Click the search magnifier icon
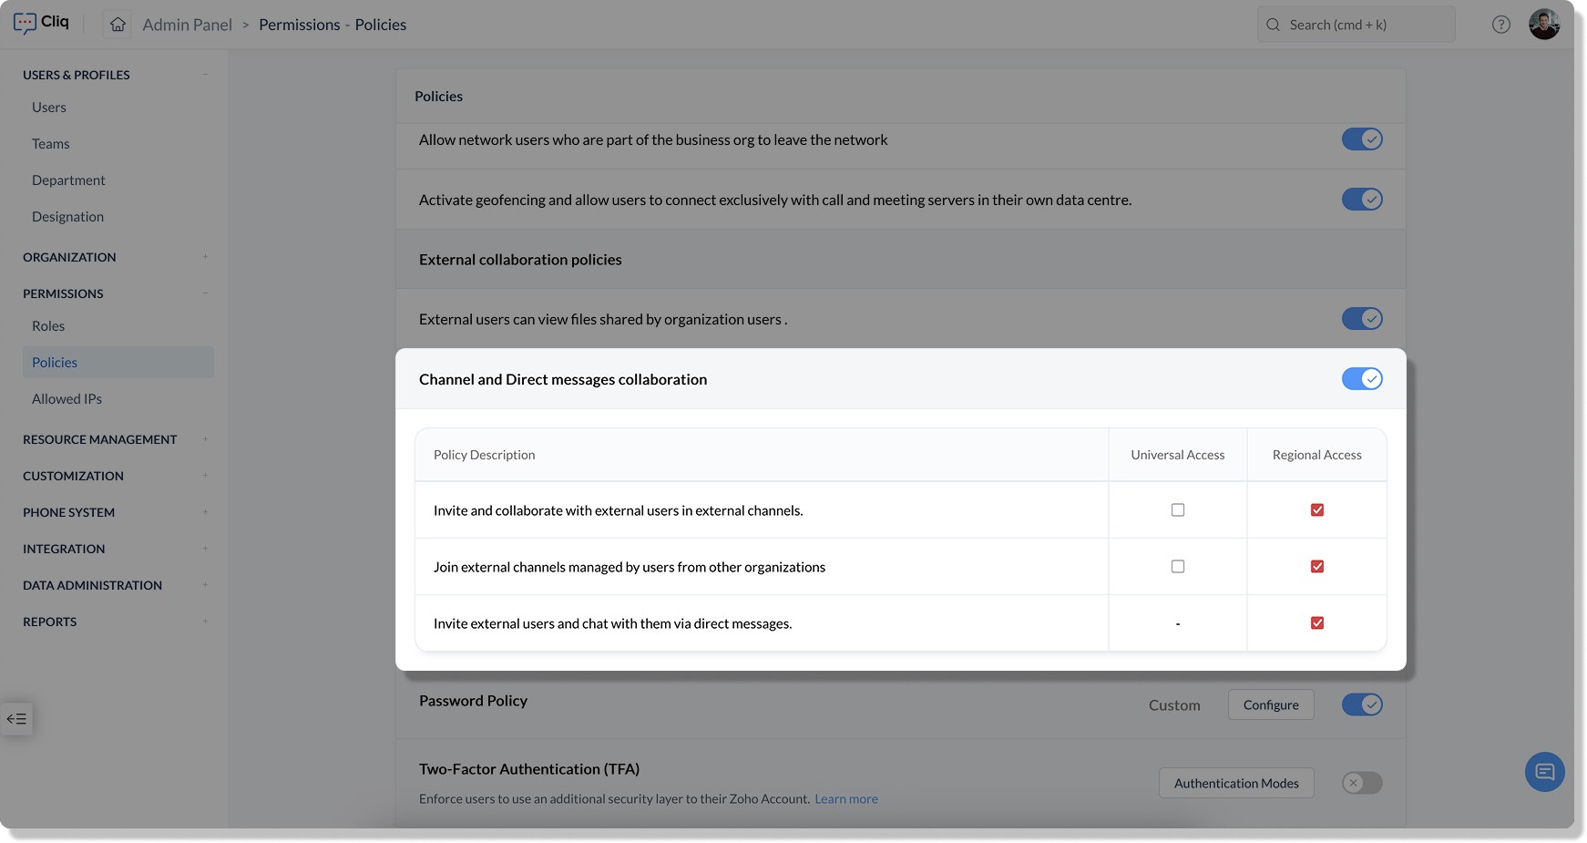 tap(1273, 25)
